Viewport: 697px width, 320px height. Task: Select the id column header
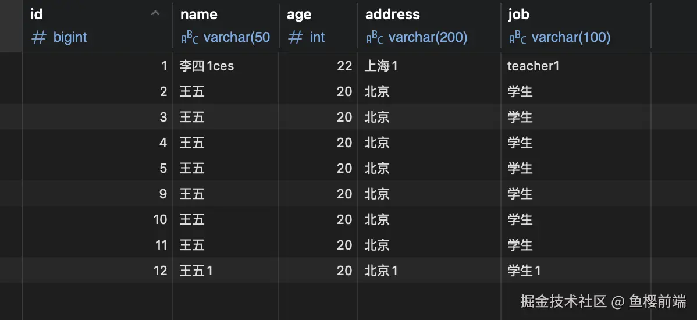[36, 15]
